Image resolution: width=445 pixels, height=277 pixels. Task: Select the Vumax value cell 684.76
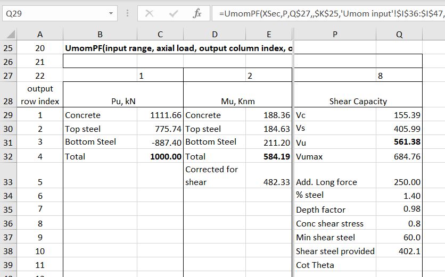[x=399, y=157]
